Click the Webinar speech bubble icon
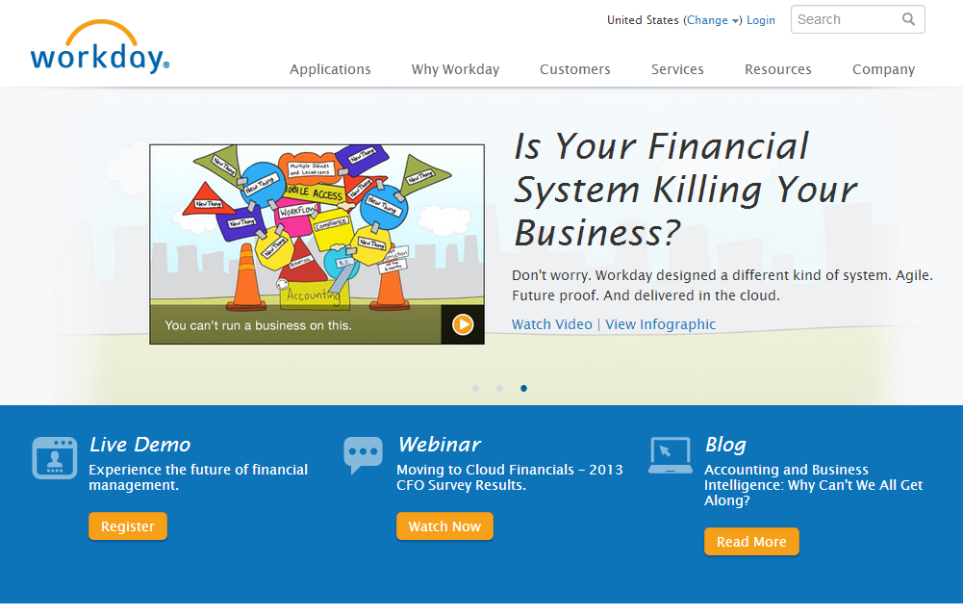This screenshot has height=615, width=963. pyautogui.click(x=363, y=454)
